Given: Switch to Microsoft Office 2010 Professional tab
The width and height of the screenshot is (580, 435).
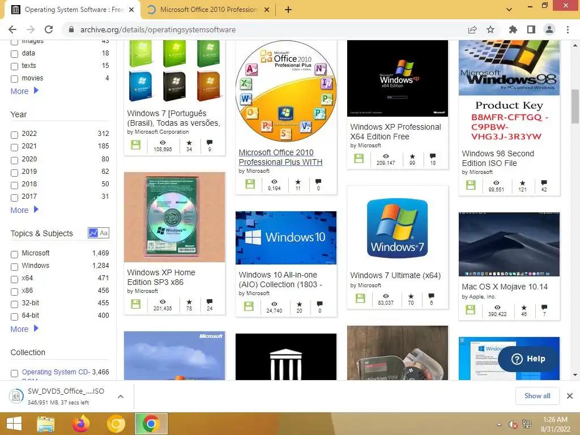Looking at the screenshot, I should [208, 10].
